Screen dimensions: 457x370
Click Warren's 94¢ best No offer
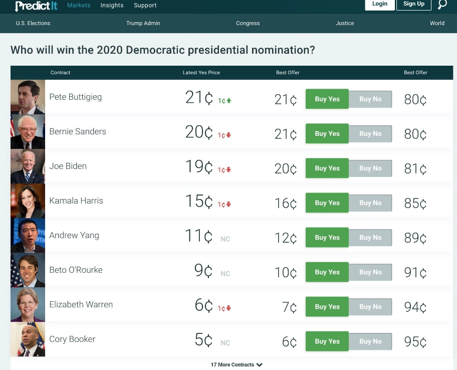415,307
